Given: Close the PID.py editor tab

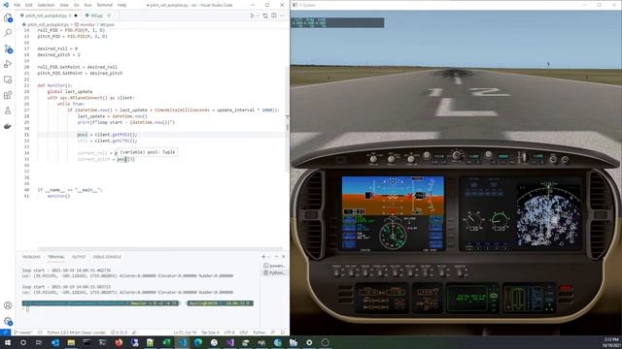Looking at the screenshot, I should 109,16.
